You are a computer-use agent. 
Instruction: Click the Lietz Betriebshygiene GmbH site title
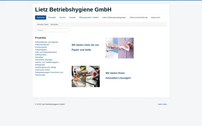(73, 9)
